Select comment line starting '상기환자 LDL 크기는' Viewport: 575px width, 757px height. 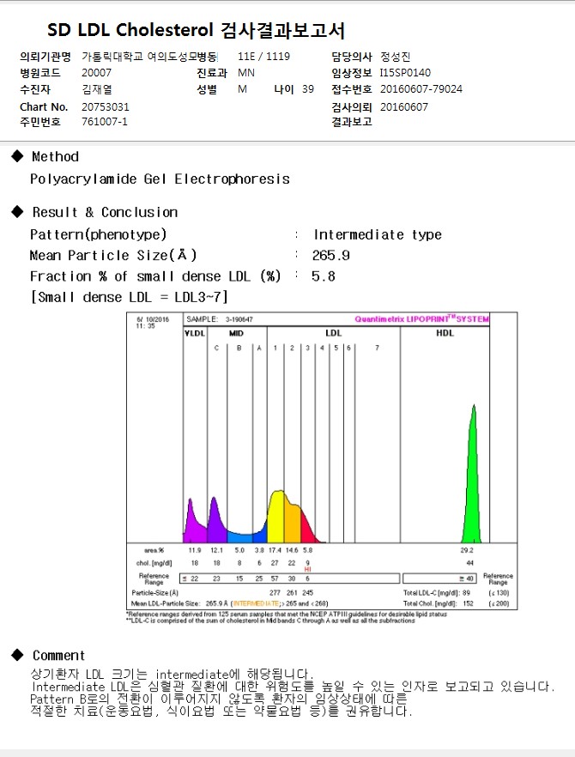point(172,674)
